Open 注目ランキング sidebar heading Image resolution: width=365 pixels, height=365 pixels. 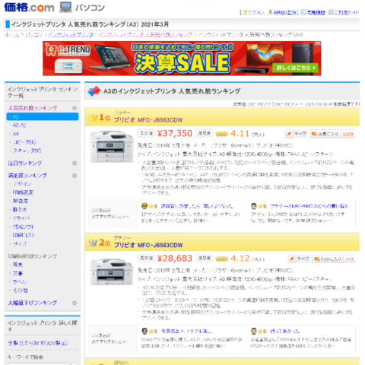[x=25, y=163]
